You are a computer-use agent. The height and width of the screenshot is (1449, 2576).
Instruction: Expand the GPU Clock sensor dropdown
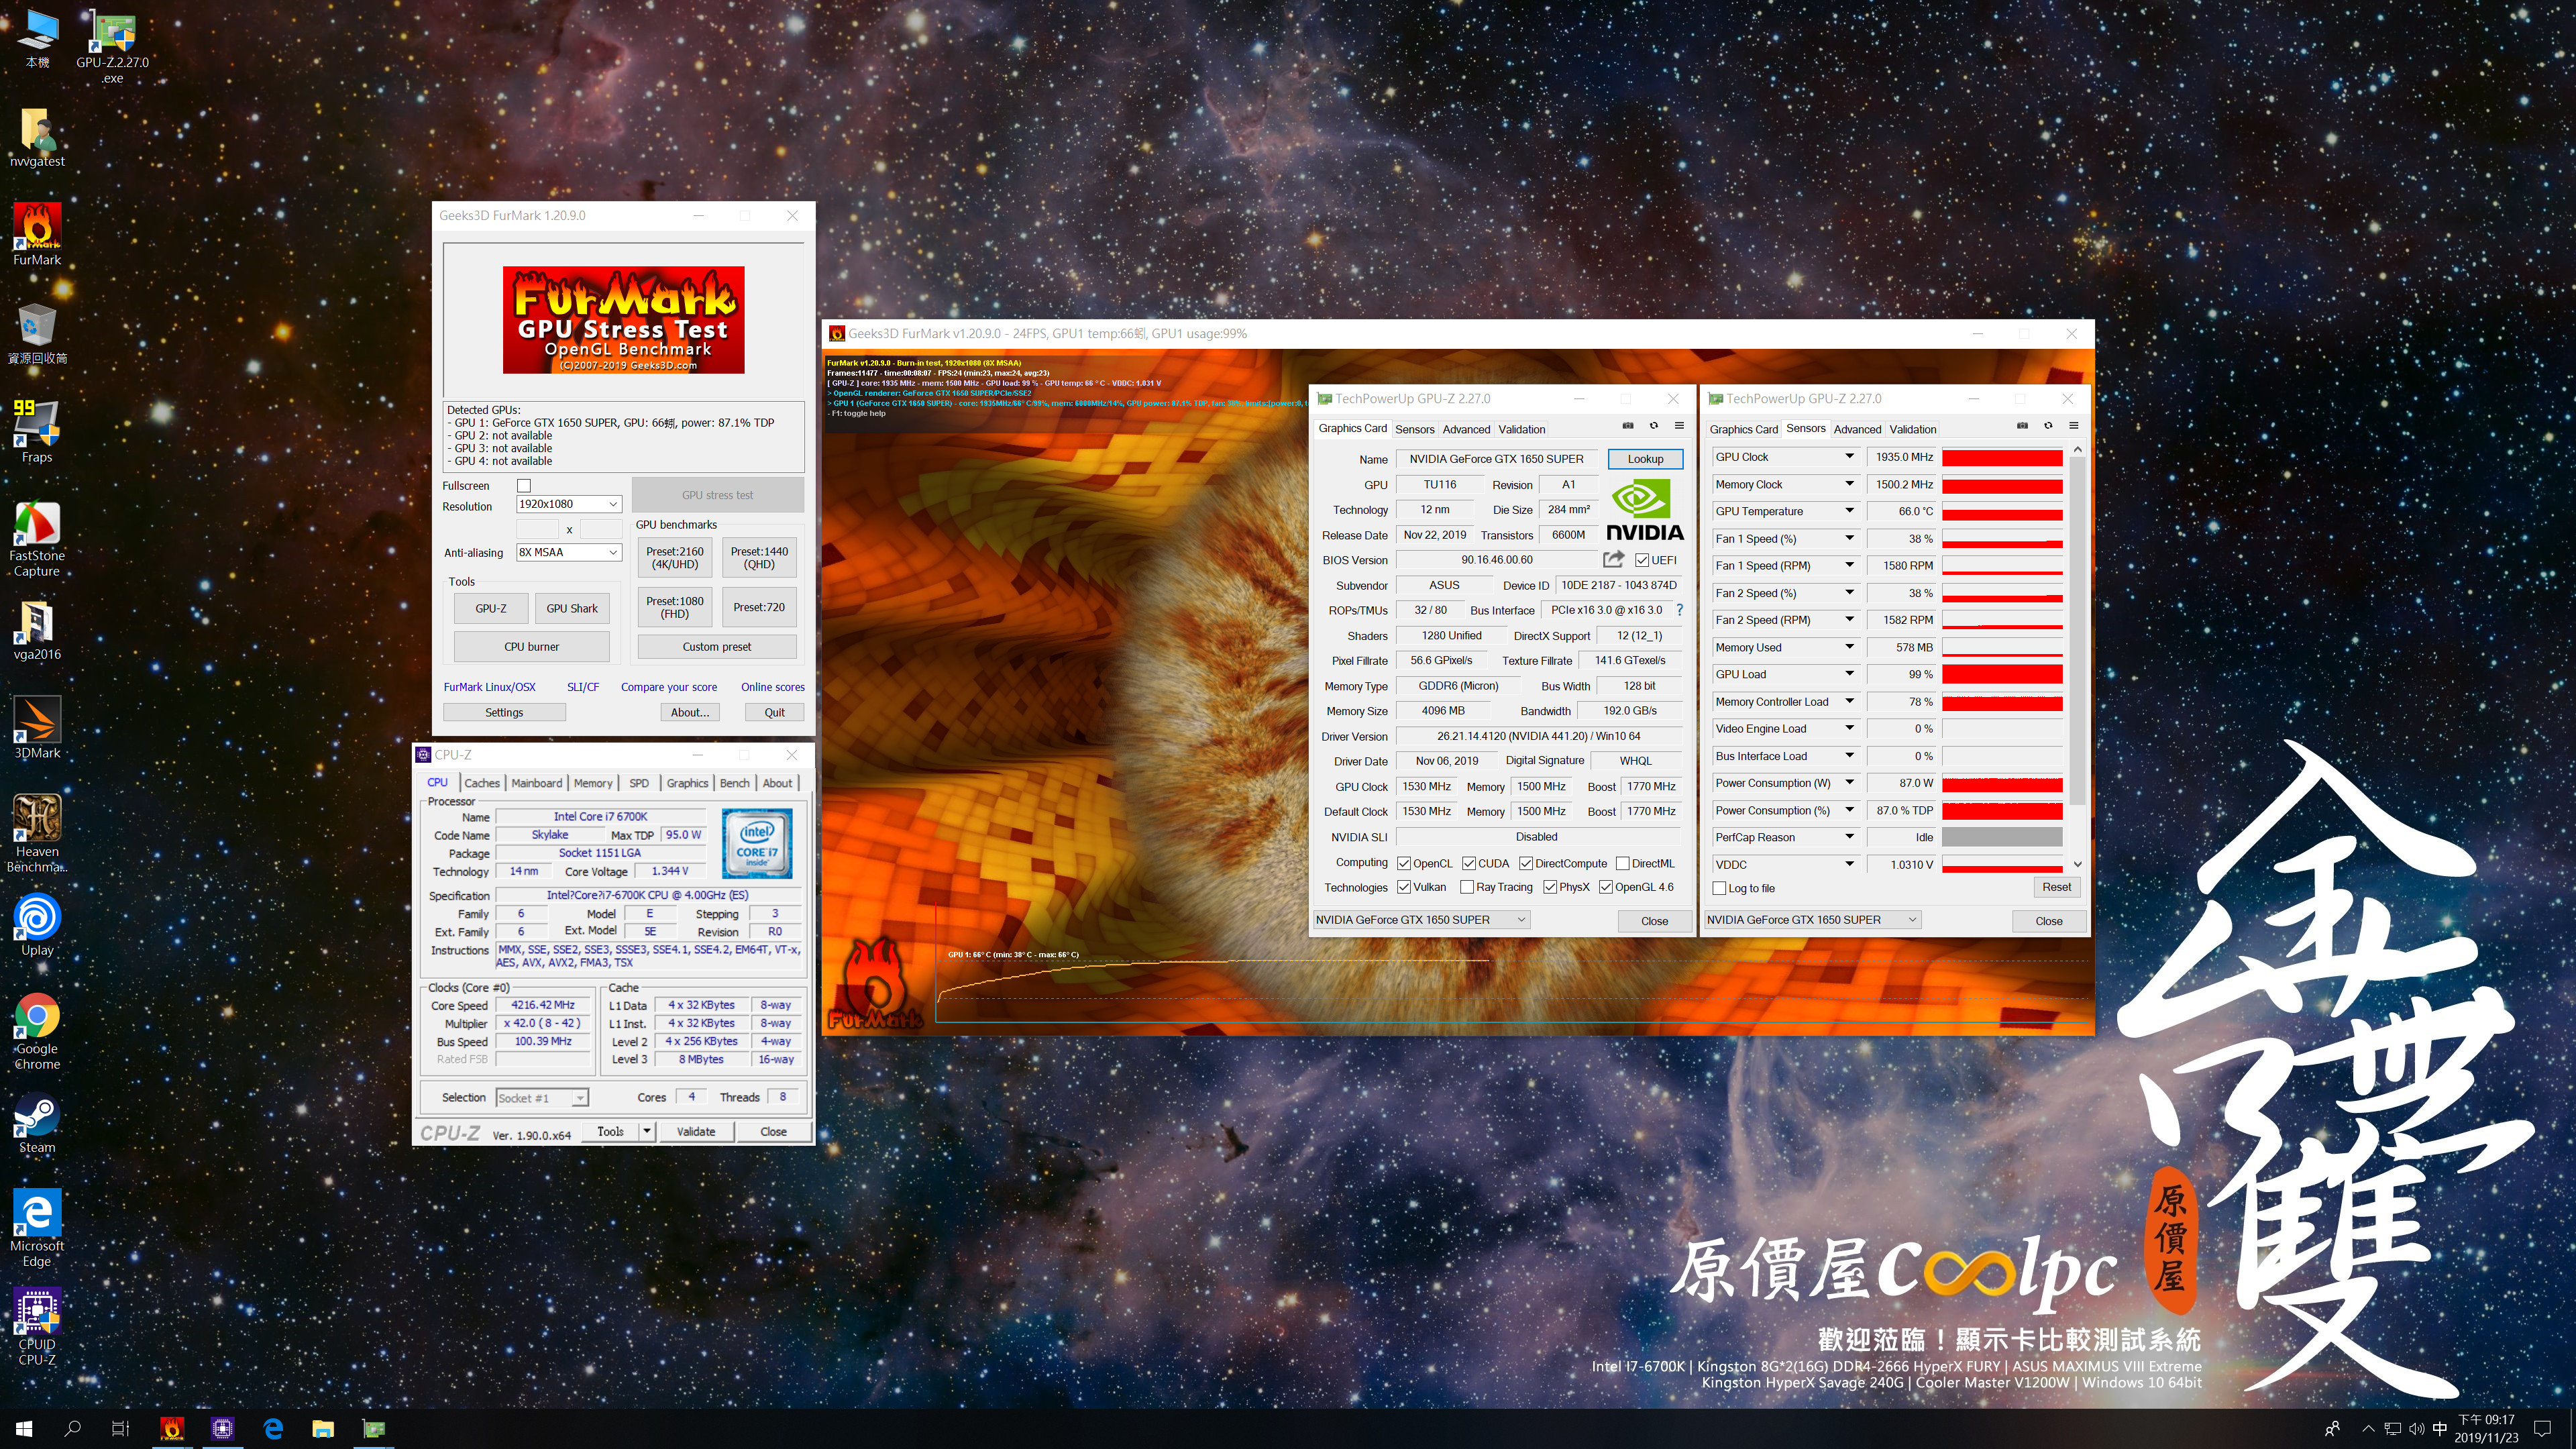coord(1849,456)
